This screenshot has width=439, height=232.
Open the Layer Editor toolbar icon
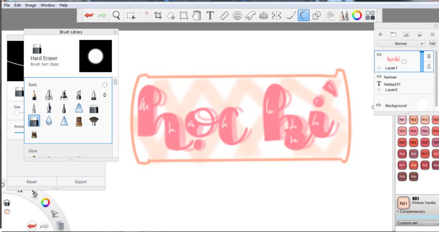[x=331, y=16]
